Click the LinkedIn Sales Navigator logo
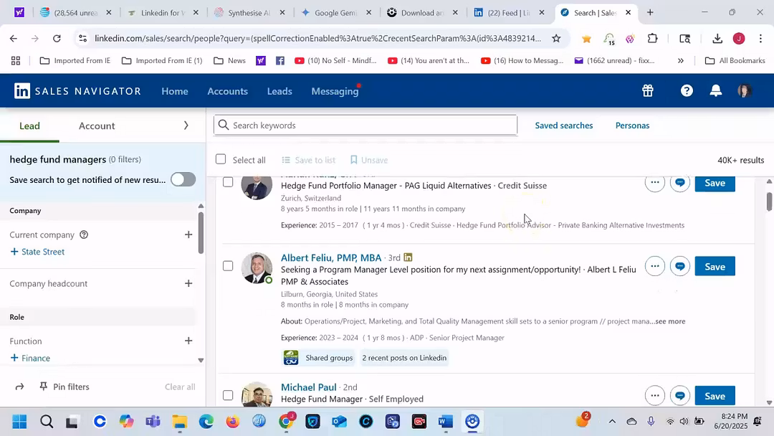Viewport: 774px width, 436px height. (77, 91)
